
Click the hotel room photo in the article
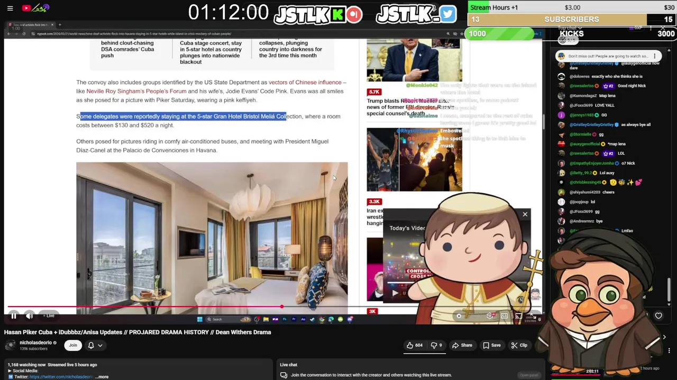click(x=212, y=237)
